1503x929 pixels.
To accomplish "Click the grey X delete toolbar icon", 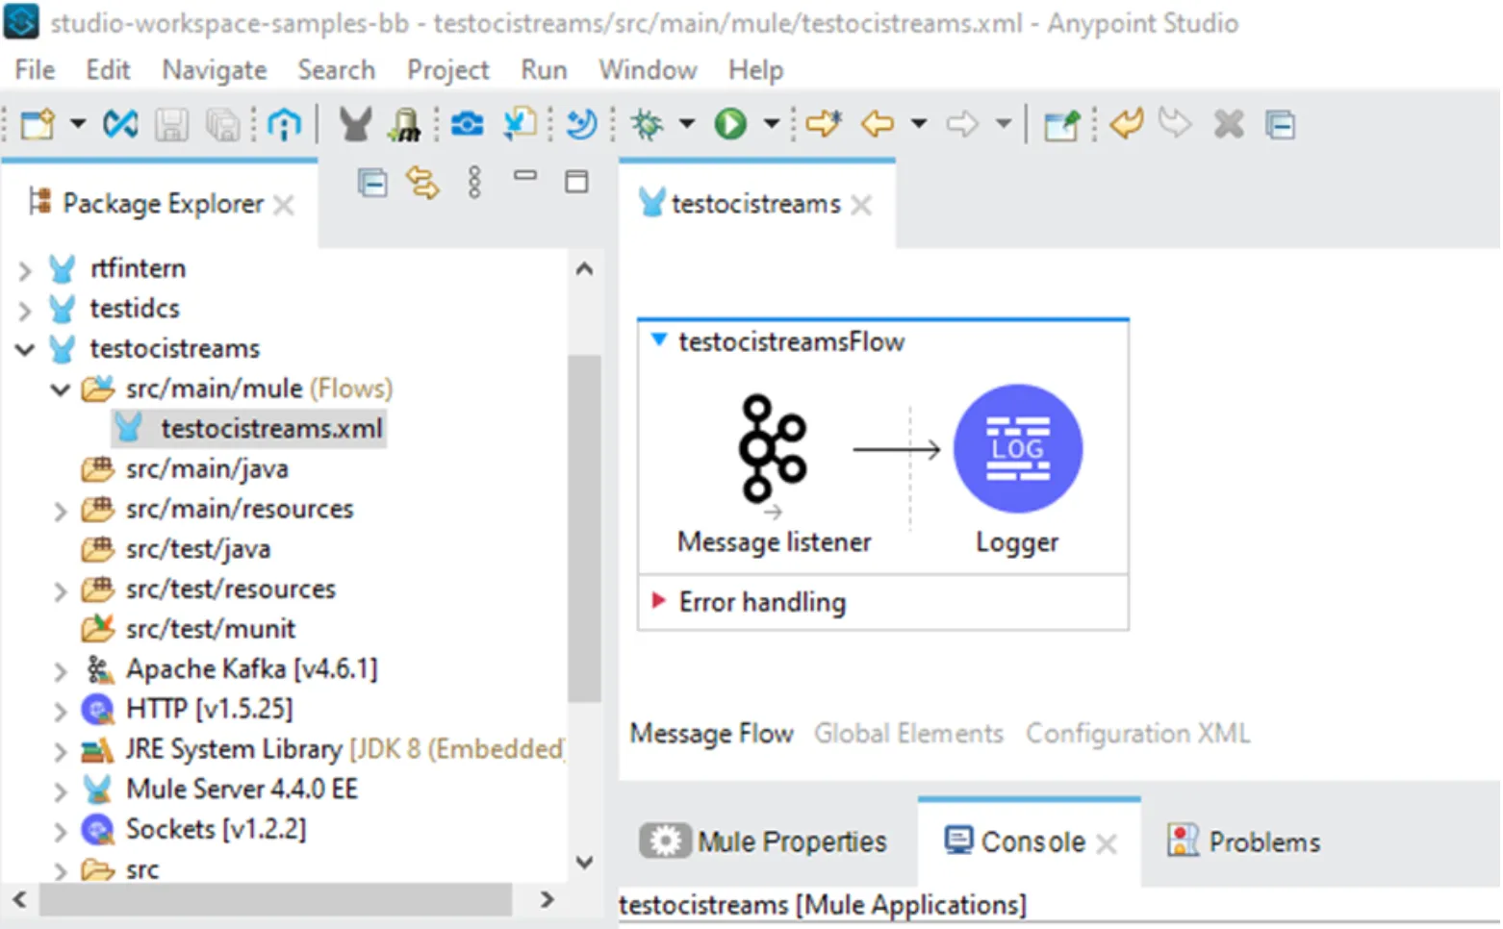I will tap(1229, 124).
